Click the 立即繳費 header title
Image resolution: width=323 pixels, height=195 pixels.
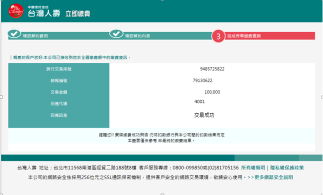pos(78,14)
